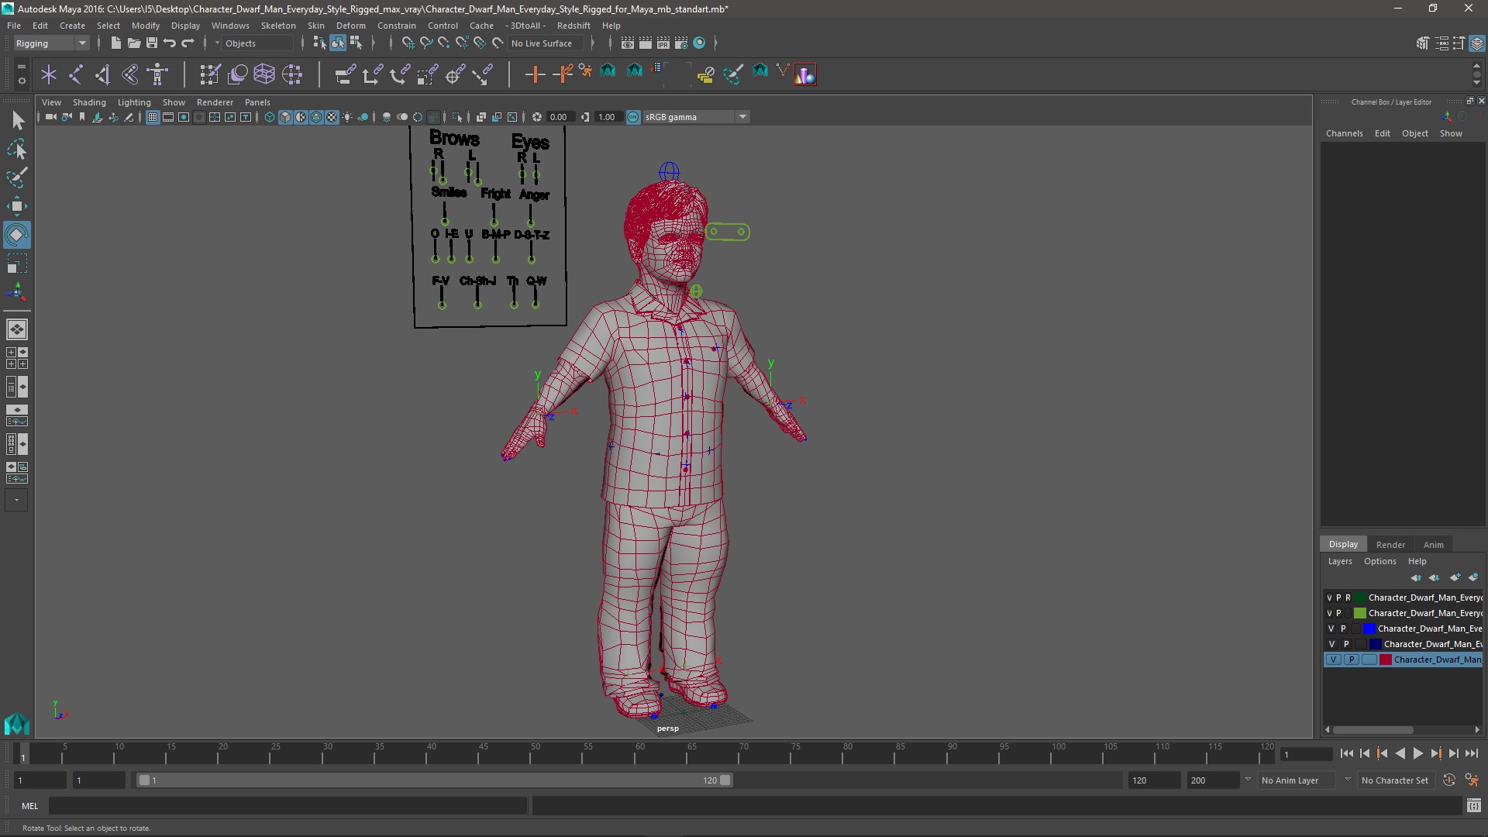
Task: Create a new empty display layer
Action: click(x=1455, y=577)
